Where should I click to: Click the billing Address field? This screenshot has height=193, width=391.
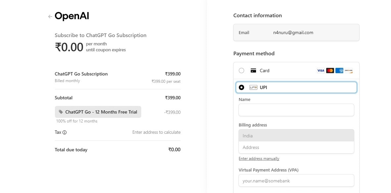(296, 147)
